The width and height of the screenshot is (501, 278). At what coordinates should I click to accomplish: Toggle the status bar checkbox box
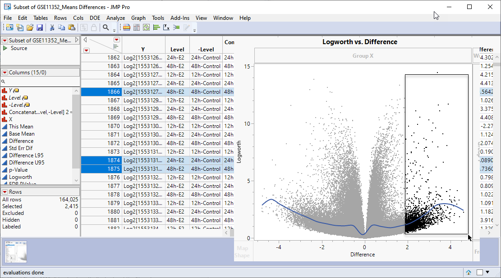480,272
